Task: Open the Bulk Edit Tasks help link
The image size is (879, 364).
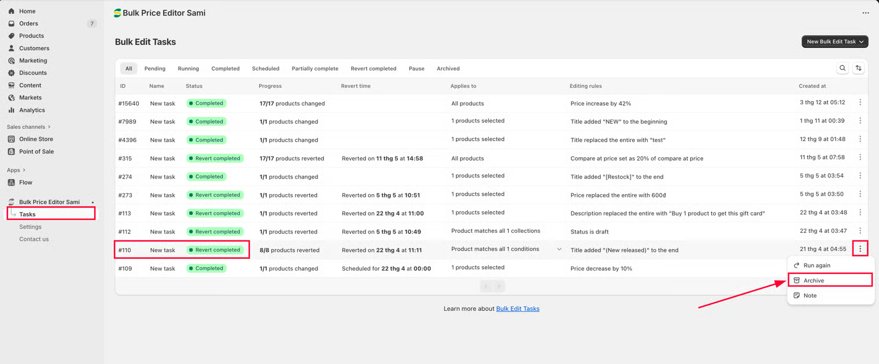Action: pyautogui.click(x=518, y=309)
